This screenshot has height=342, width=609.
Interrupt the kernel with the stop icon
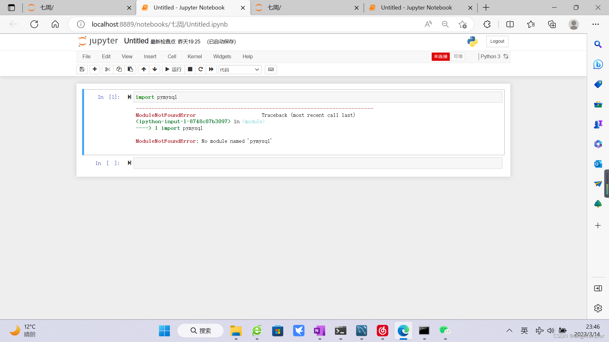pos(190,69)
